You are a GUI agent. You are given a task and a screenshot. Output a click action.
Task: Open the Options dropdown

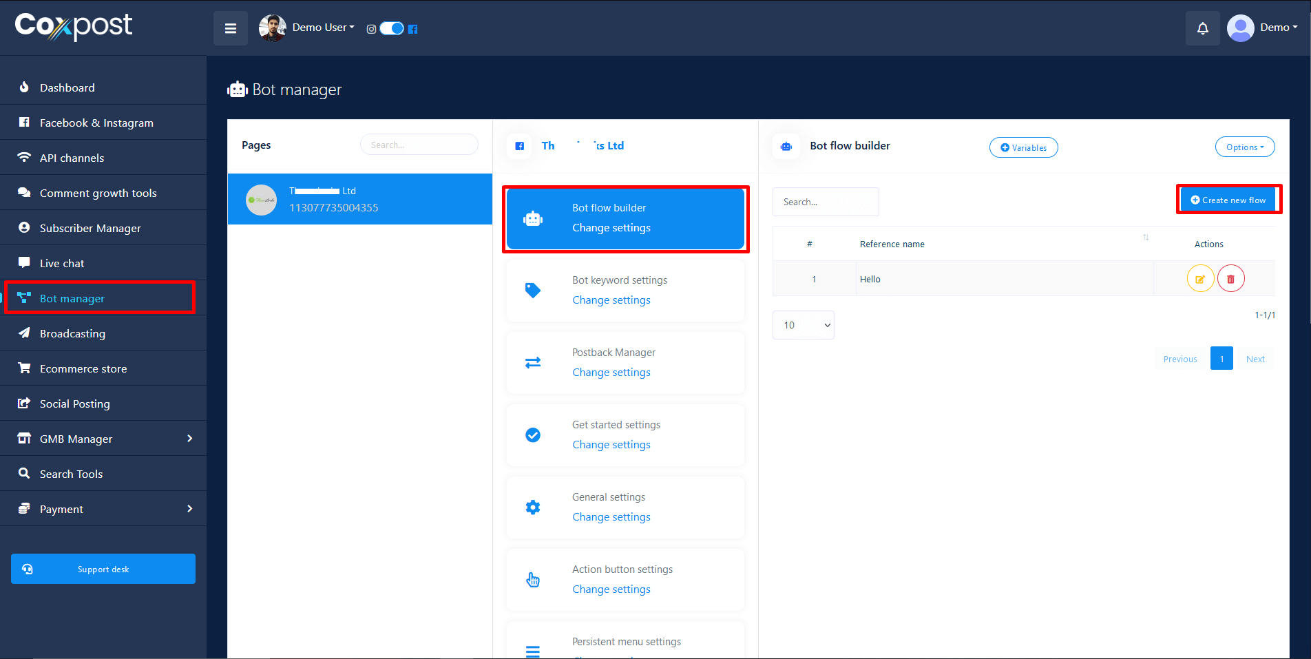tap(1244, 147)
